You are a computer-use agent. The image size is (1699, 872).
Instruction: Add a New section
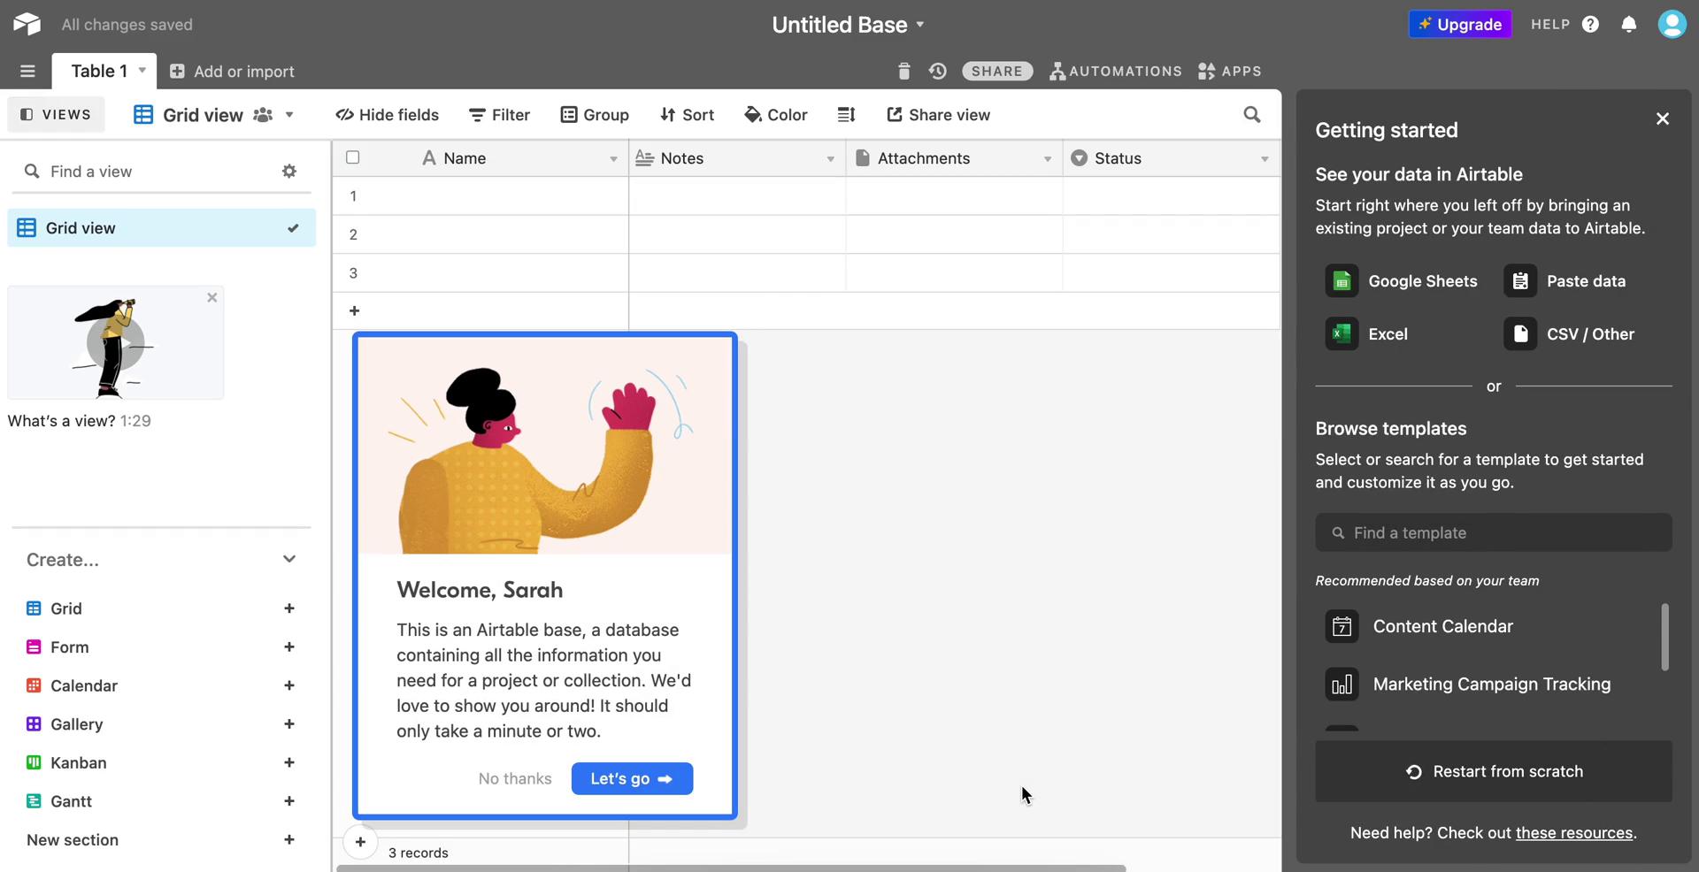click(288, 840)
